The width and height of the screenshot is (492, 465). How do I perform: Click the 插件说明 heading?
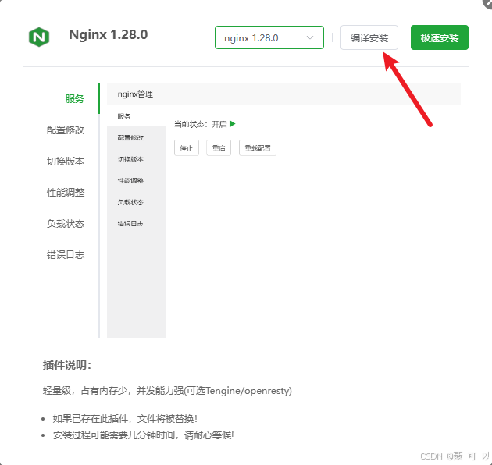67,365
